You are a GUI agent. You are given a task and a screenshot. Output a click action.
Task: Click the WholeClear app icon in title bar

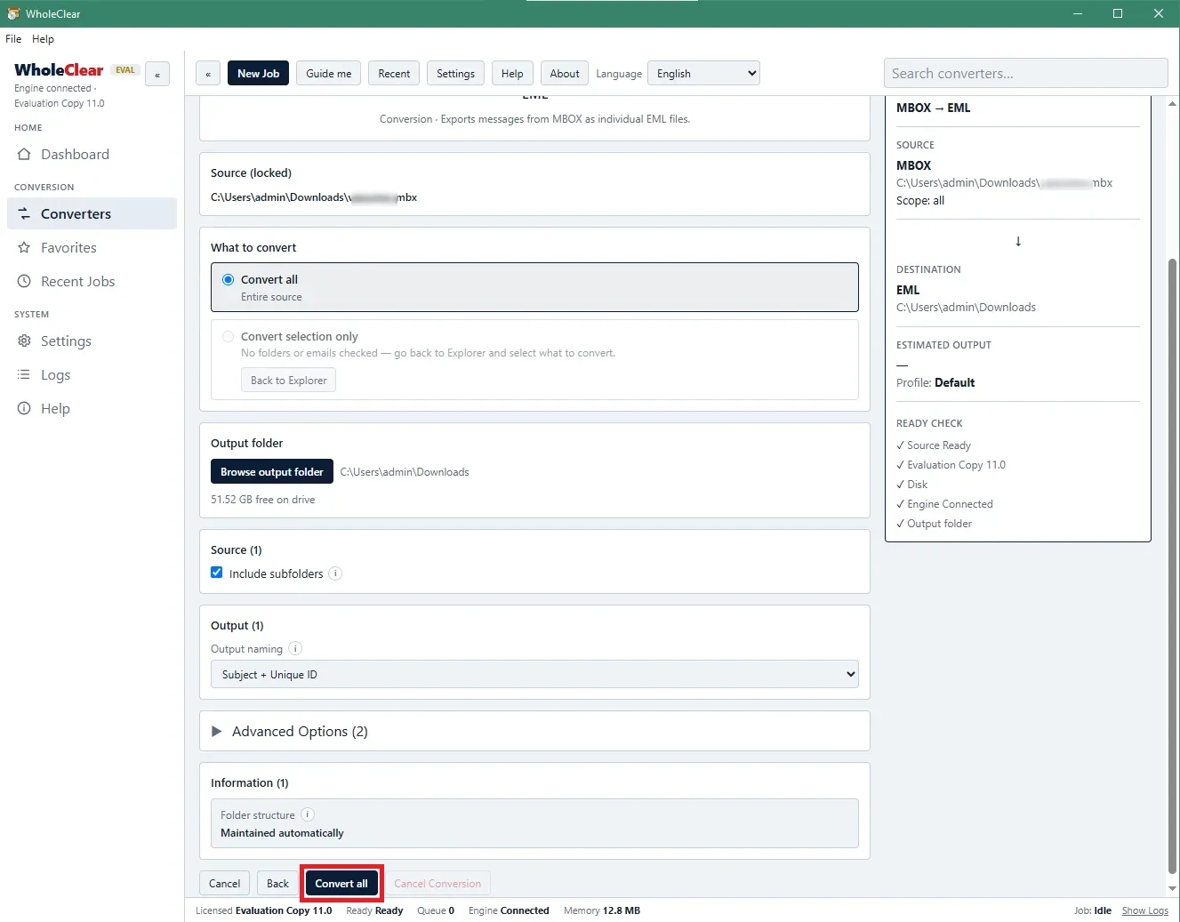(13, 13)
